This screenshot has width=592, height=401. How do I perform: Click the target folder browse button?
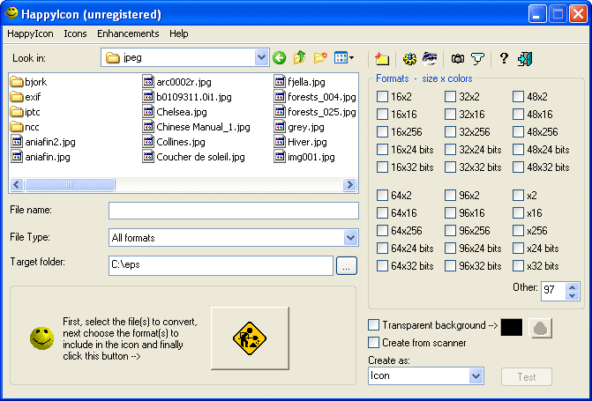[x=347, y=265]
